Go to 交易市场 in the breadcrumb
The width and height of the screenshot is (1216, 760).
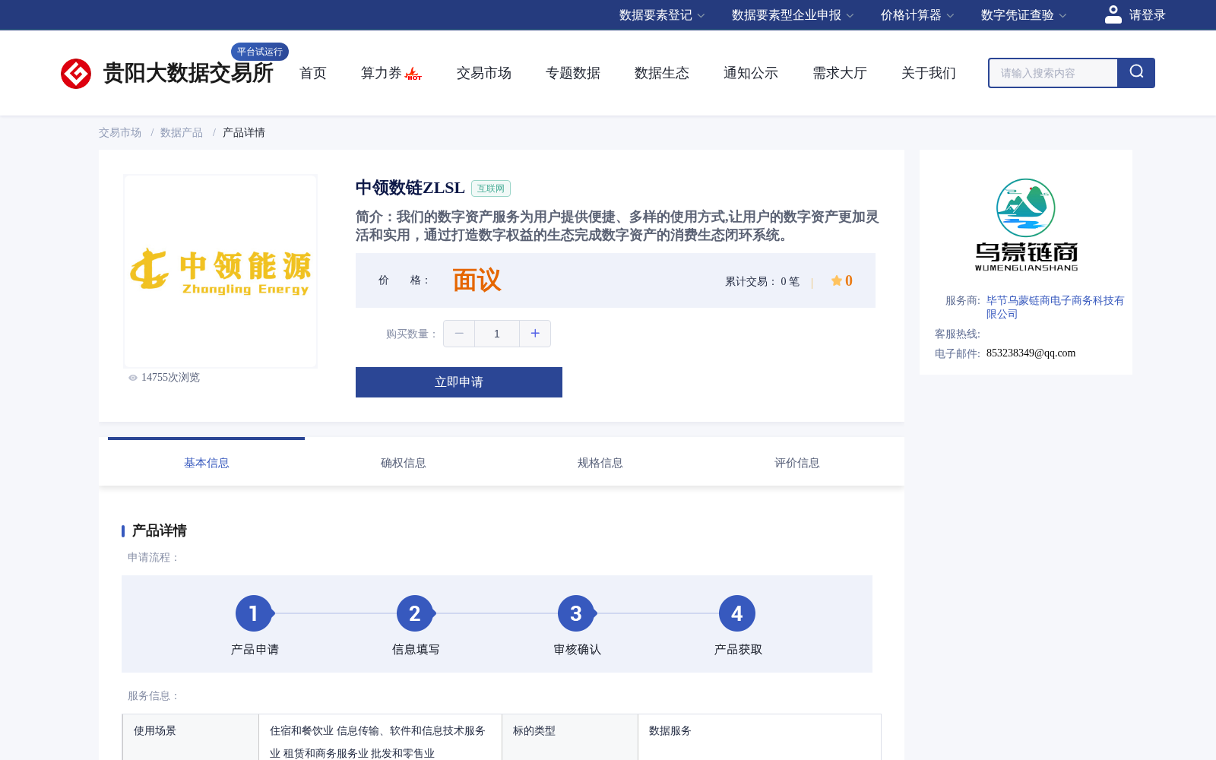pos(120,132)
